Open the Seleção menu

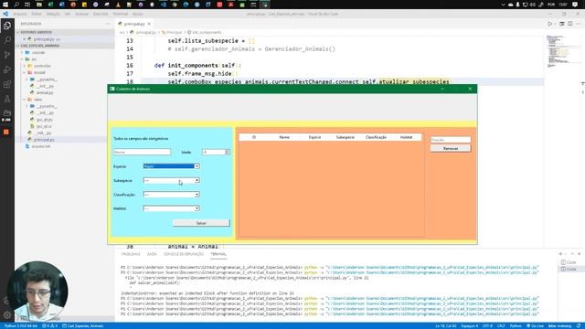point(53,14)
